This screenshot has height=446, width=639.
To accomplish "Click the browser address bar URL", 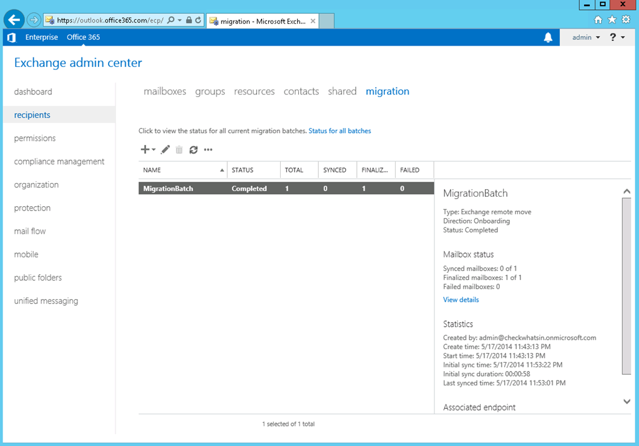I will 110,20.
